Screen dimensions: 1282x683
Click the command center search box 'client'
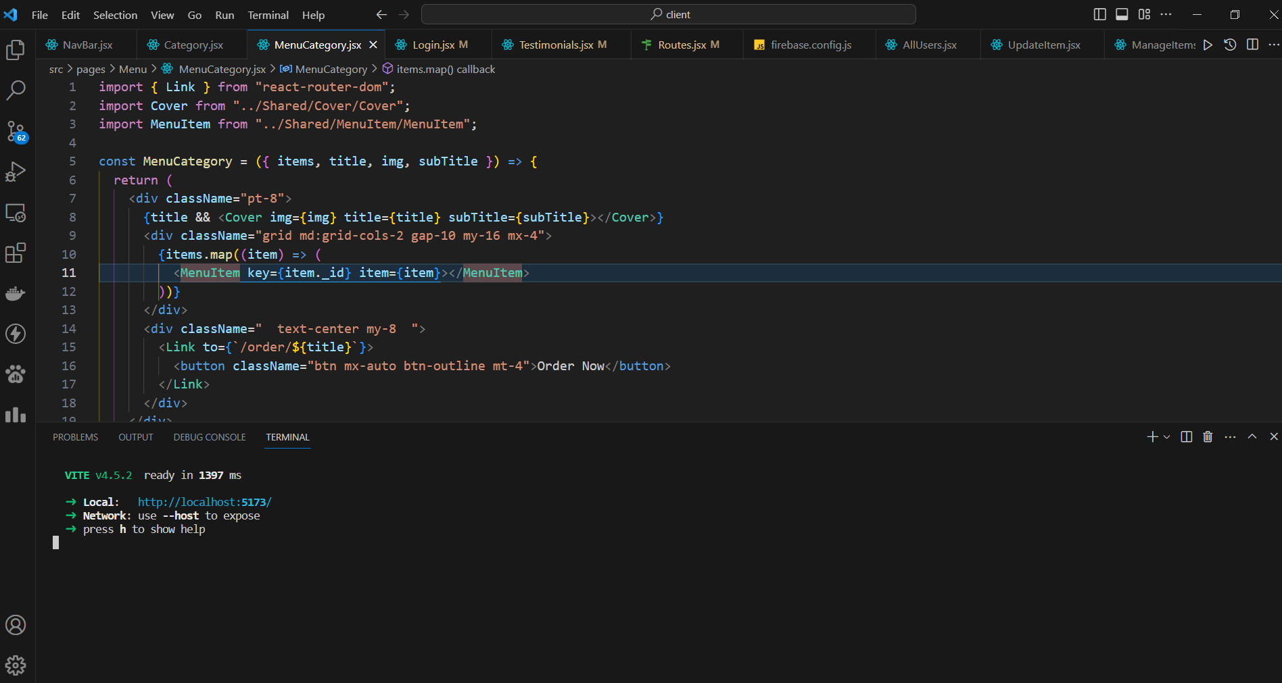(669, 14)
